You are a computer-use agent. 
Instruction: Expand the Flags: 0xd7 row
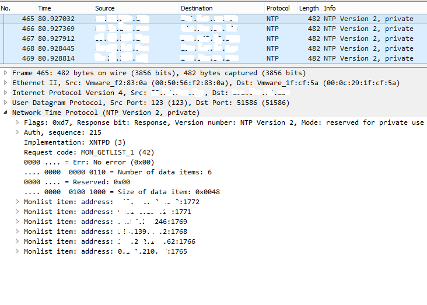click(17, 122)
